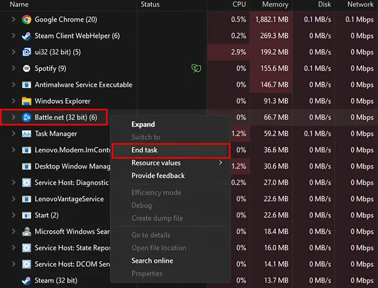
Task: Expand the ui32 (32 bit) (5) group
Action: (14, 52)
